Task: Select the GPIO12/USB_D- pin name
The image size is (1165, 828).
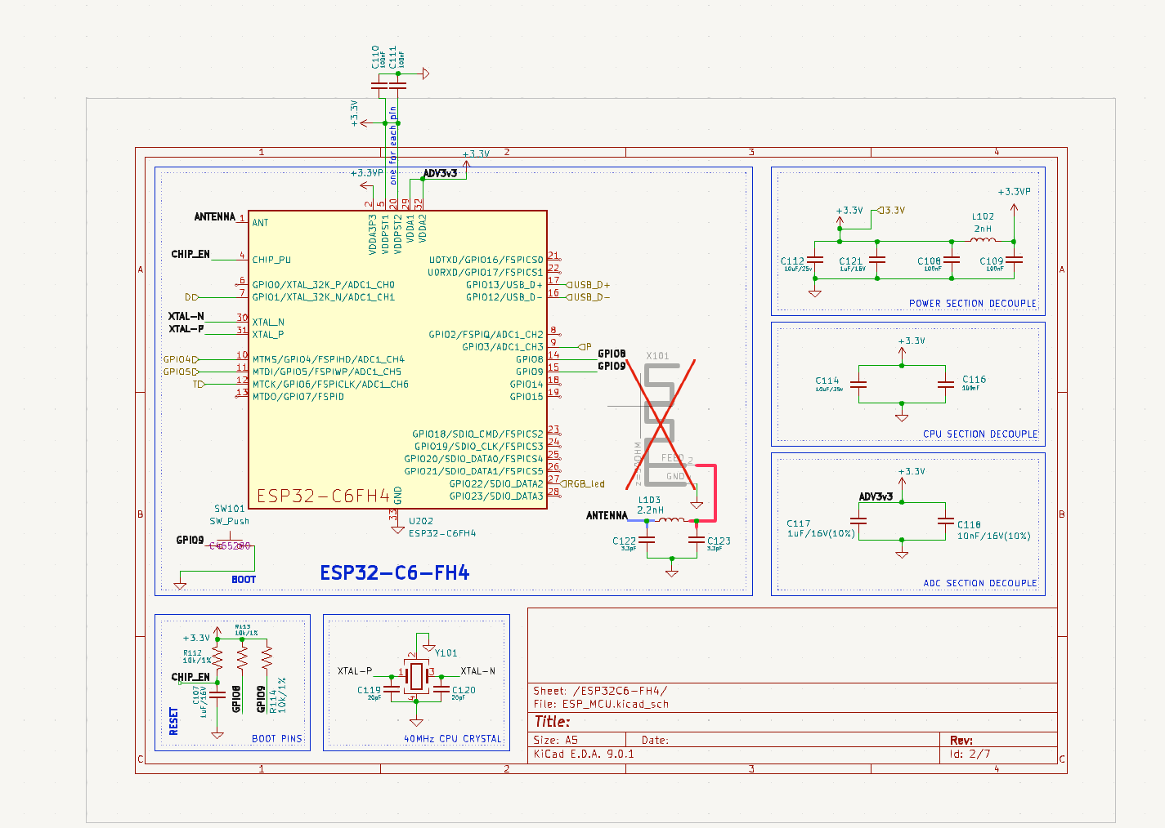Action: tap(504, 297)
